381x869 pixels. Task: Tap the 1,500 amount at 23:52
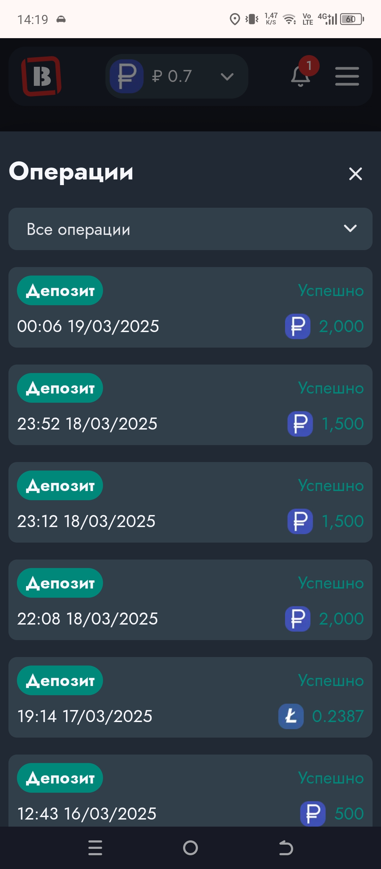(x=343, y=424)
